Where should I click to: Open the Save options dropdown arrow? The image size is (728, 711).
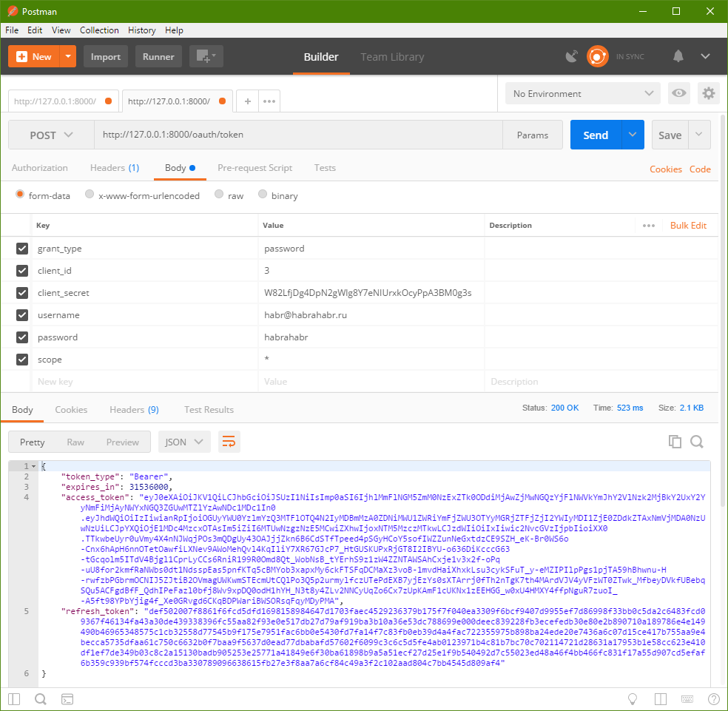coord(699,135)
